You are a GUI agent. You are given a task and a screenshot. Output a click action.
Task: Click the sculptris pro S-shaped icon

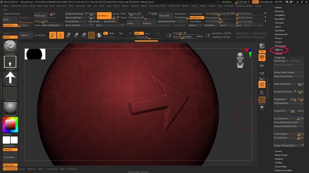coord(99,35)
